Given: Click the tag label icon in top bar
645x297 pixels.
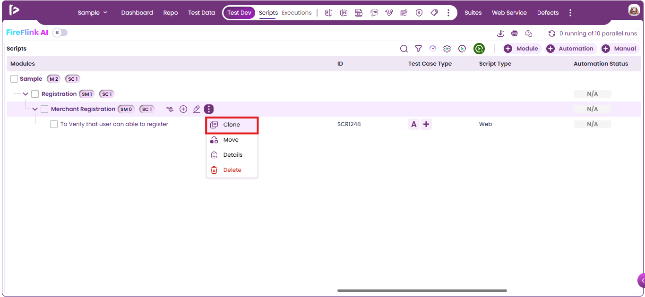Looking at the screenshot, I should [434, 13].
